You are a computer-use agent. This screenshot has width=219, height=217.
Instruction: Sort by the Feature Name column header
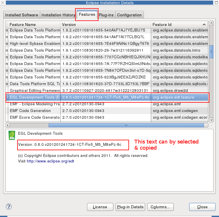[x=34, y=24]
